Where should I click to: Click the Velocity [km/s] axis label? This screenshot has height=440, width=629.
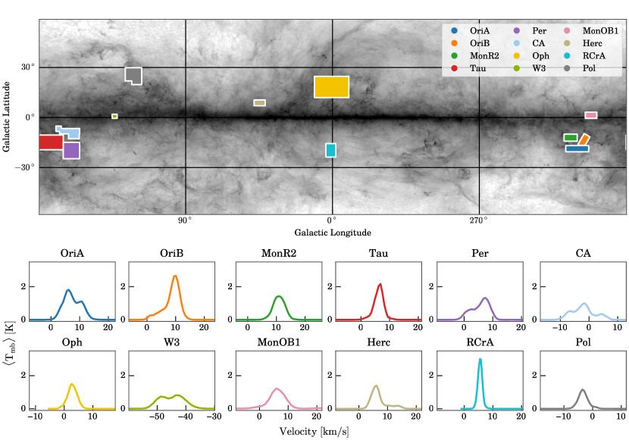[x=314, y=432]
